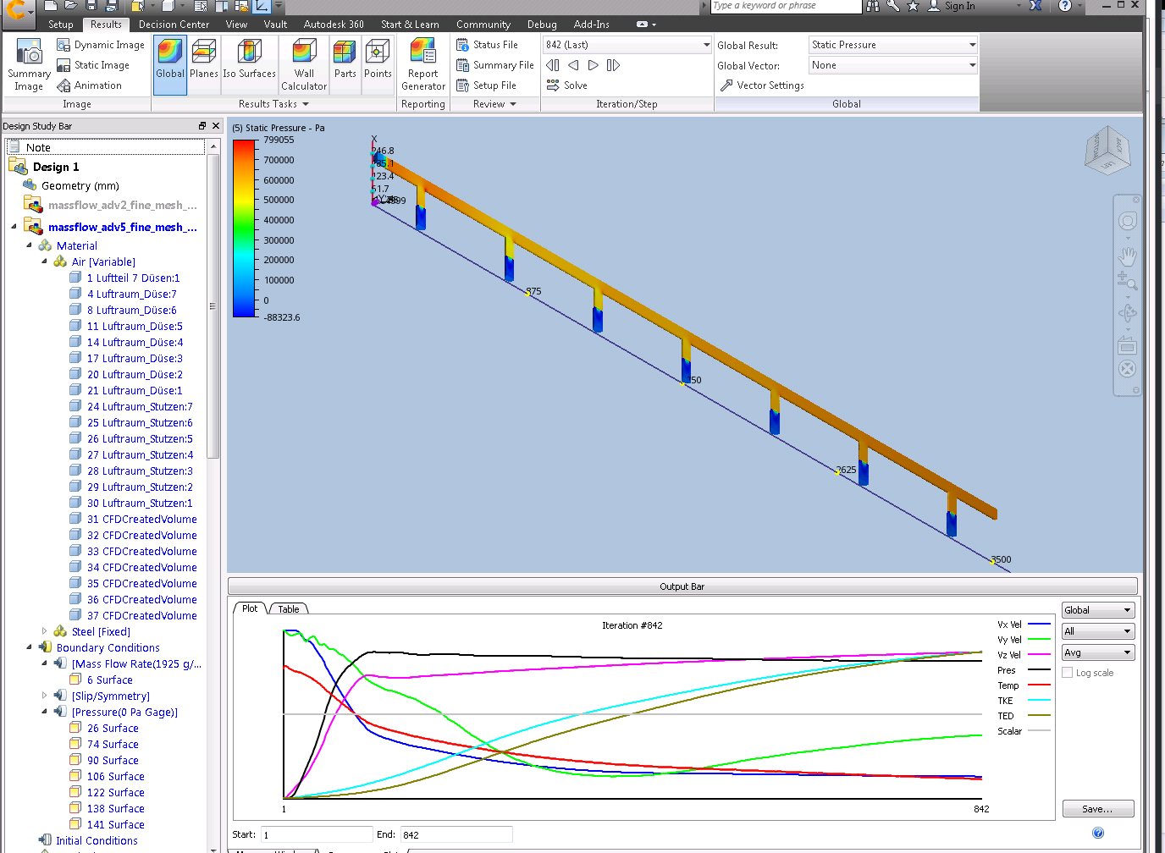Select 1 Luftteil 7 Düsen:1 in tree
This screenshot has width=1165, height=853.
click(133, 278)
